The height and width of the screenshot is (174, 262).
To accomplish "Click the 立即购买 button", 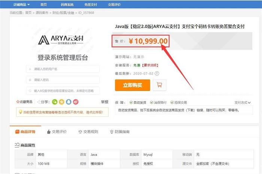I will point(132,85).
